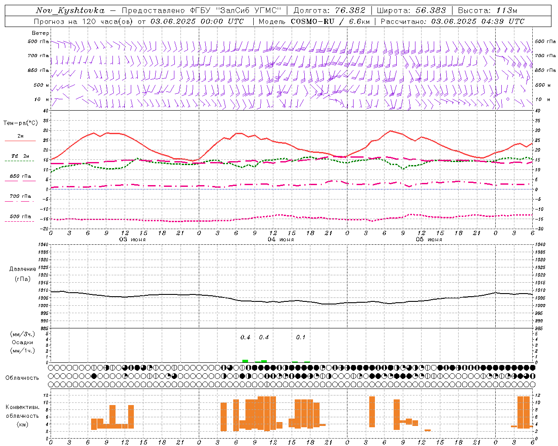Image resolution: width=558 pixels, height=446 pixels.
Task: Click the date label 04 июня
Action: pyautogui.click(x=281, y=240)
